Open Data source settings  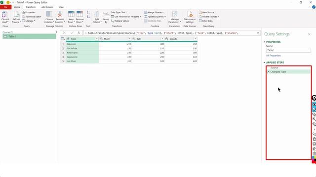190,17
